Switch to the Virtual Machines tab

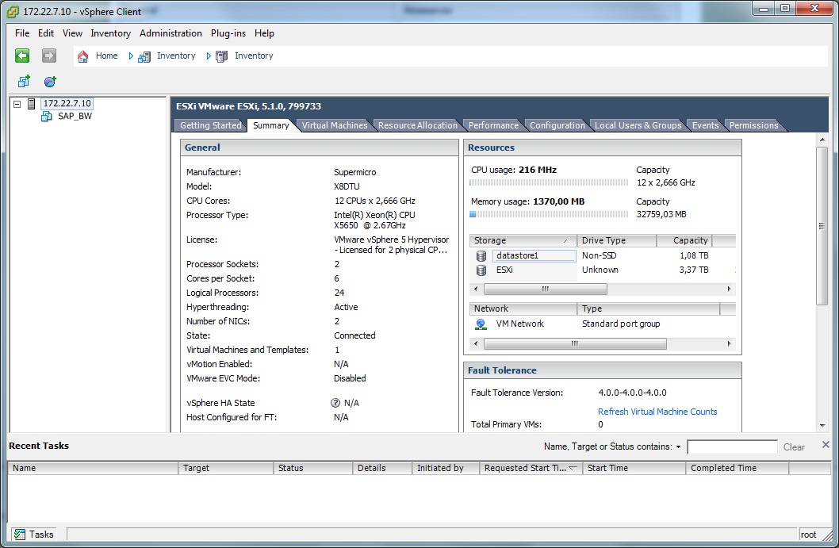(335, 125)
